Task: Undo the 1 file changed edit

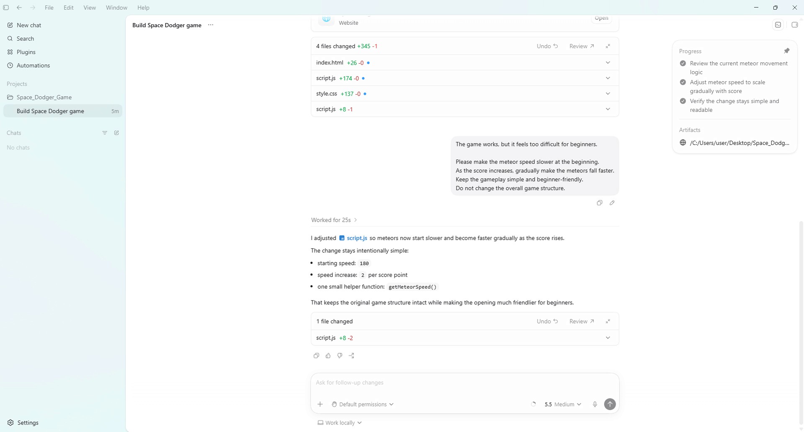Action: pyautogui.click(x=547, y=321)
